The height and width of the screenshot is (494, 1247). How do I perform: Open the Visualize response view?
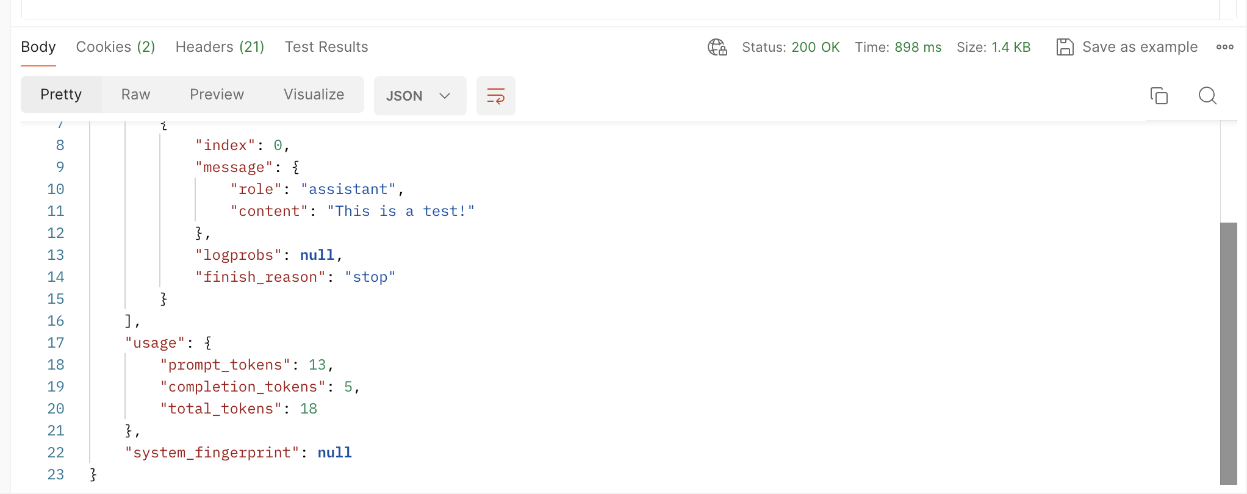314,95
